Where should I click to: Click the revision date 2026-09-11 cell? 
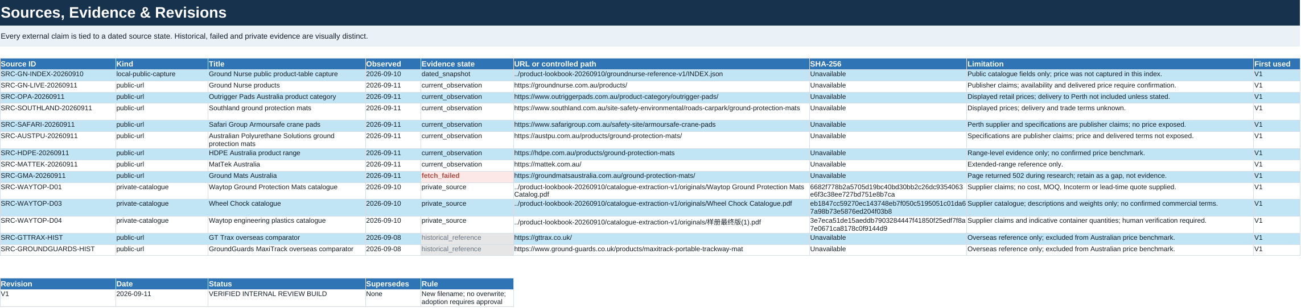(162, 298)
